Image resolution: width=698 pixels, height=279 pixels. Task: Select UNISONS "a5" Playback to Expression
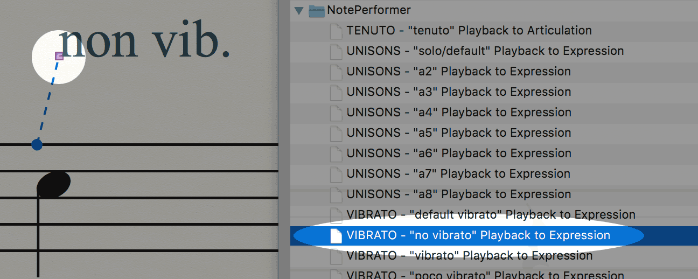click(459, 133)
